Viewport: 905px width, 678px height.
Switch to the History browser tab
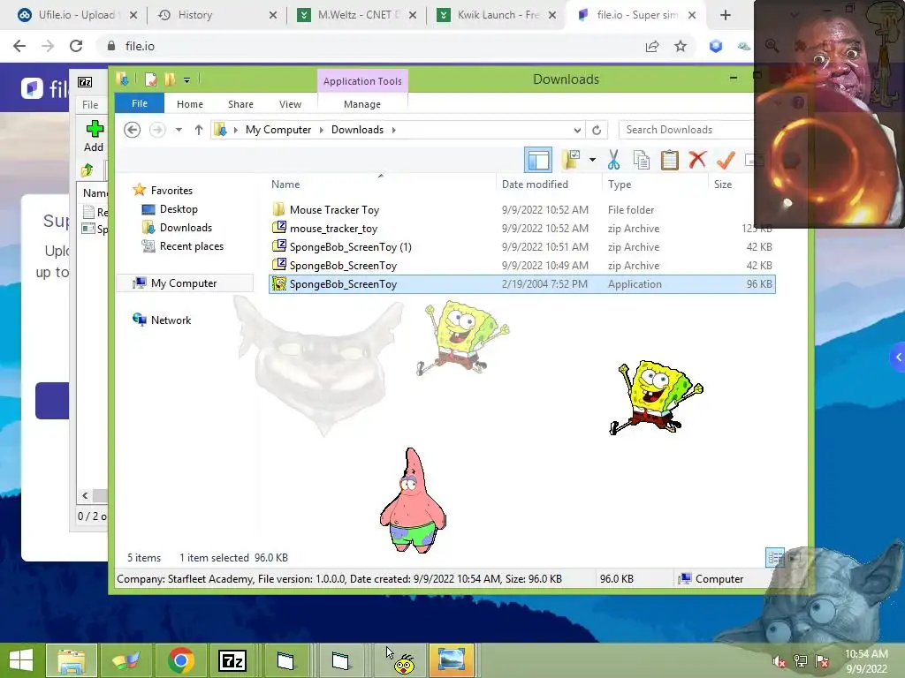(217, 15)
